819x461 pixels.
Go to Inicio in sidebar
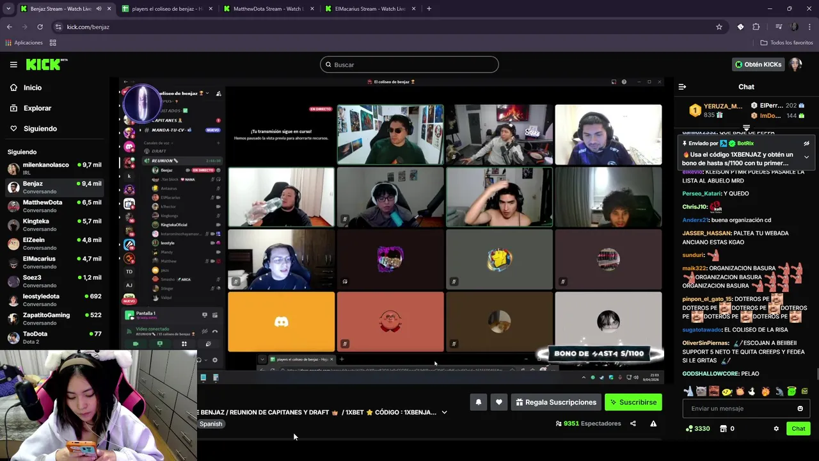click(x=32, y=88)
